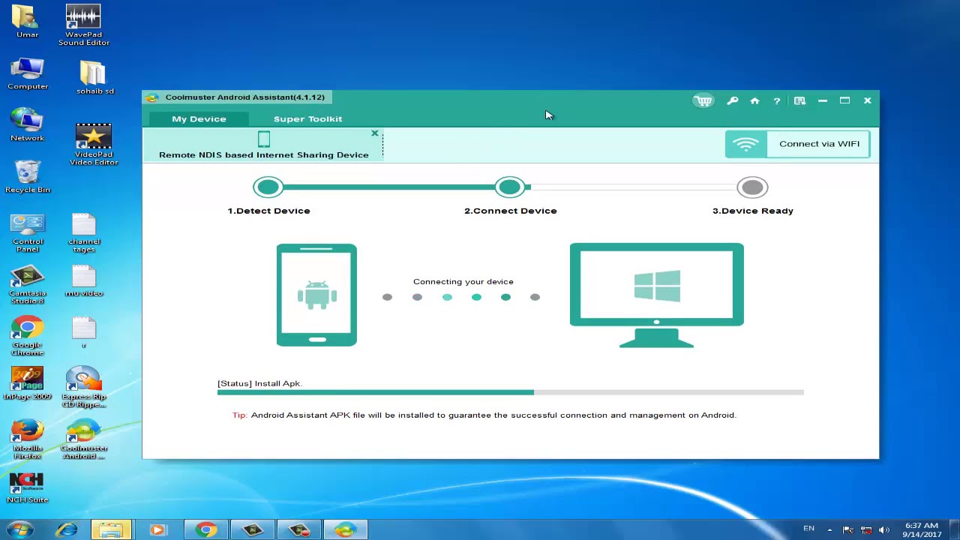960x540 pixels.
Task: Open Windows Media Player from taskbar
Action: click(157, 529)
